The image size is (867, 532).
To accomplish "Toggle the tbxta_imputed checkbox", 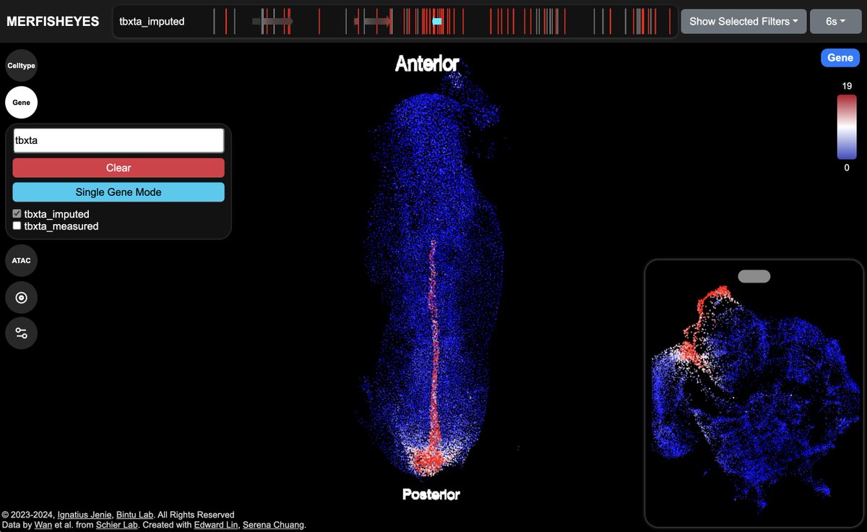I will [x=17, y=214].
